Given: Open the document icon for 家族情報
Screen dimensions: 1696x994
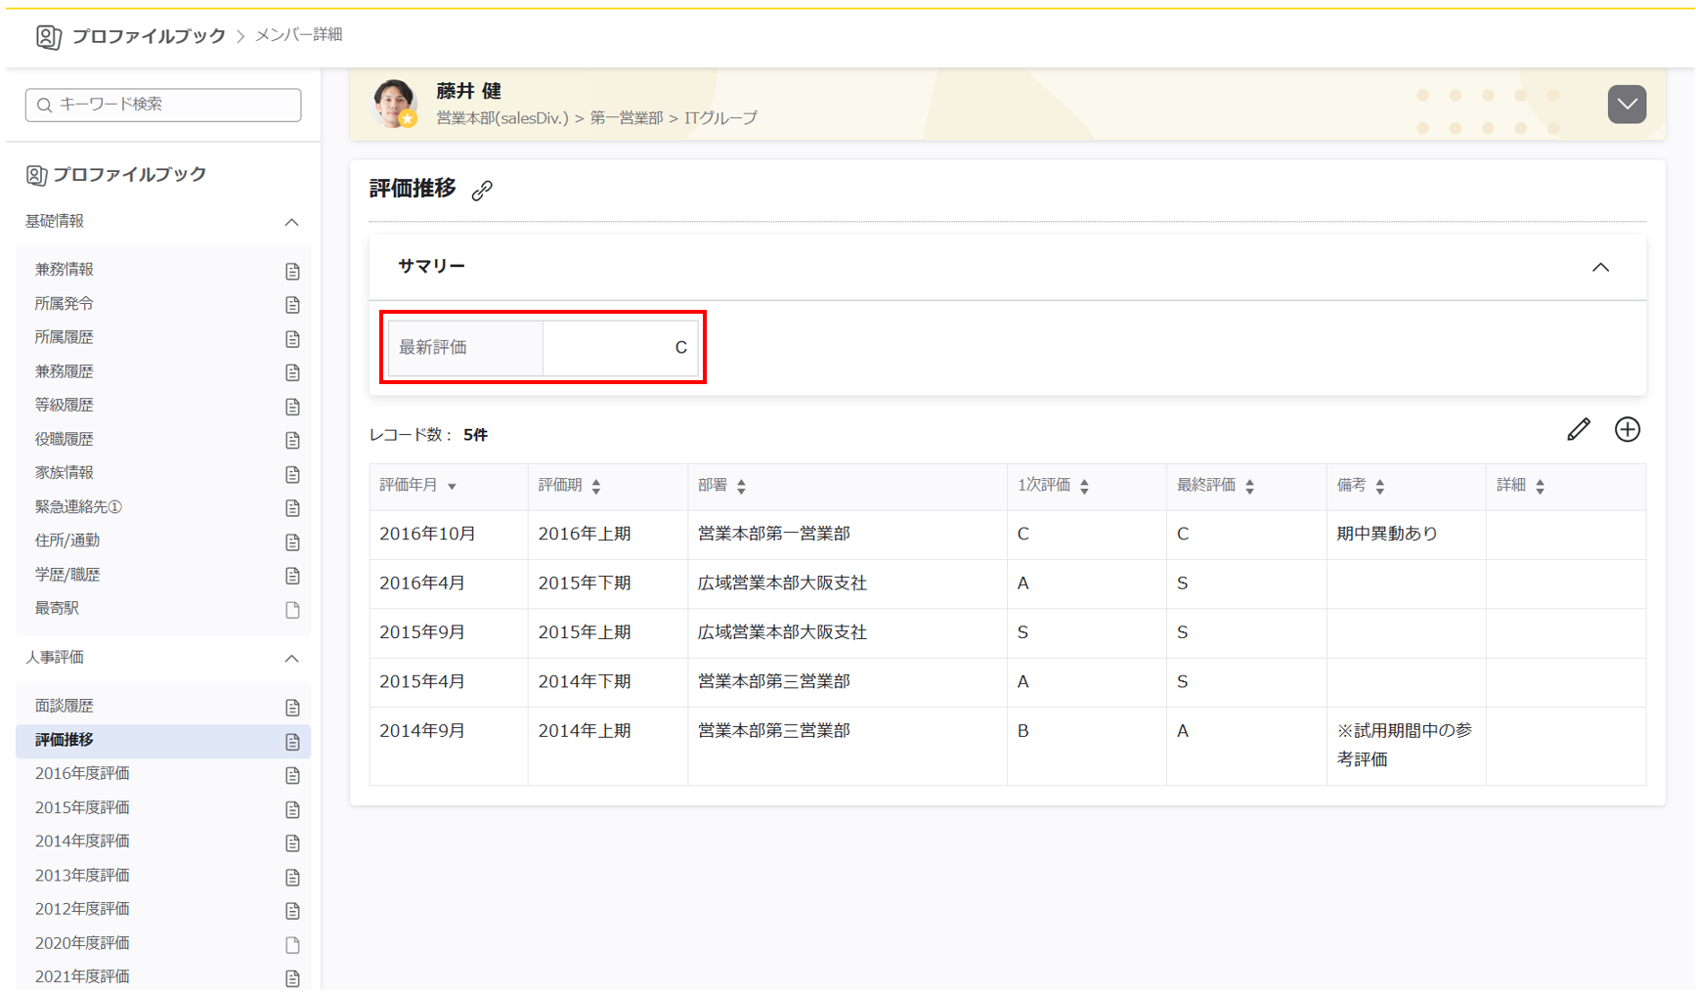Looking at the screenshot, I should click(x=292, y=474).
